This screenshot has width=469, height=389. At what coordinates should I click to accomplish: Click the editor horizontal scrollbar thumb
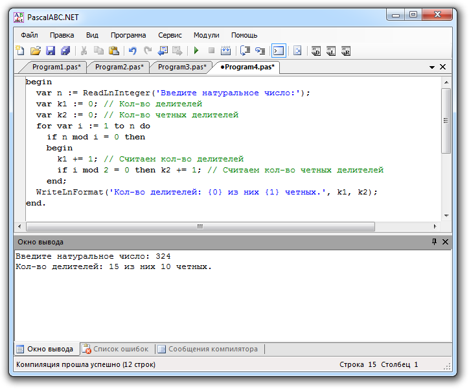coord(200,226)
